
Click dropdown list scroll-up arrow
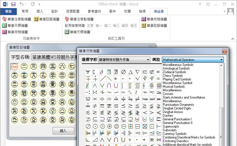[x=221, y=65]
